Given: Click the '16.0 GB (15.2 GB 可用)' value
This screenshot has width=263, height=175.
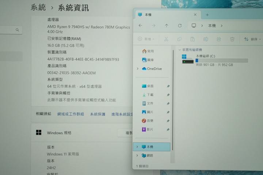Looking at the screenshot, I should [66, 45].
